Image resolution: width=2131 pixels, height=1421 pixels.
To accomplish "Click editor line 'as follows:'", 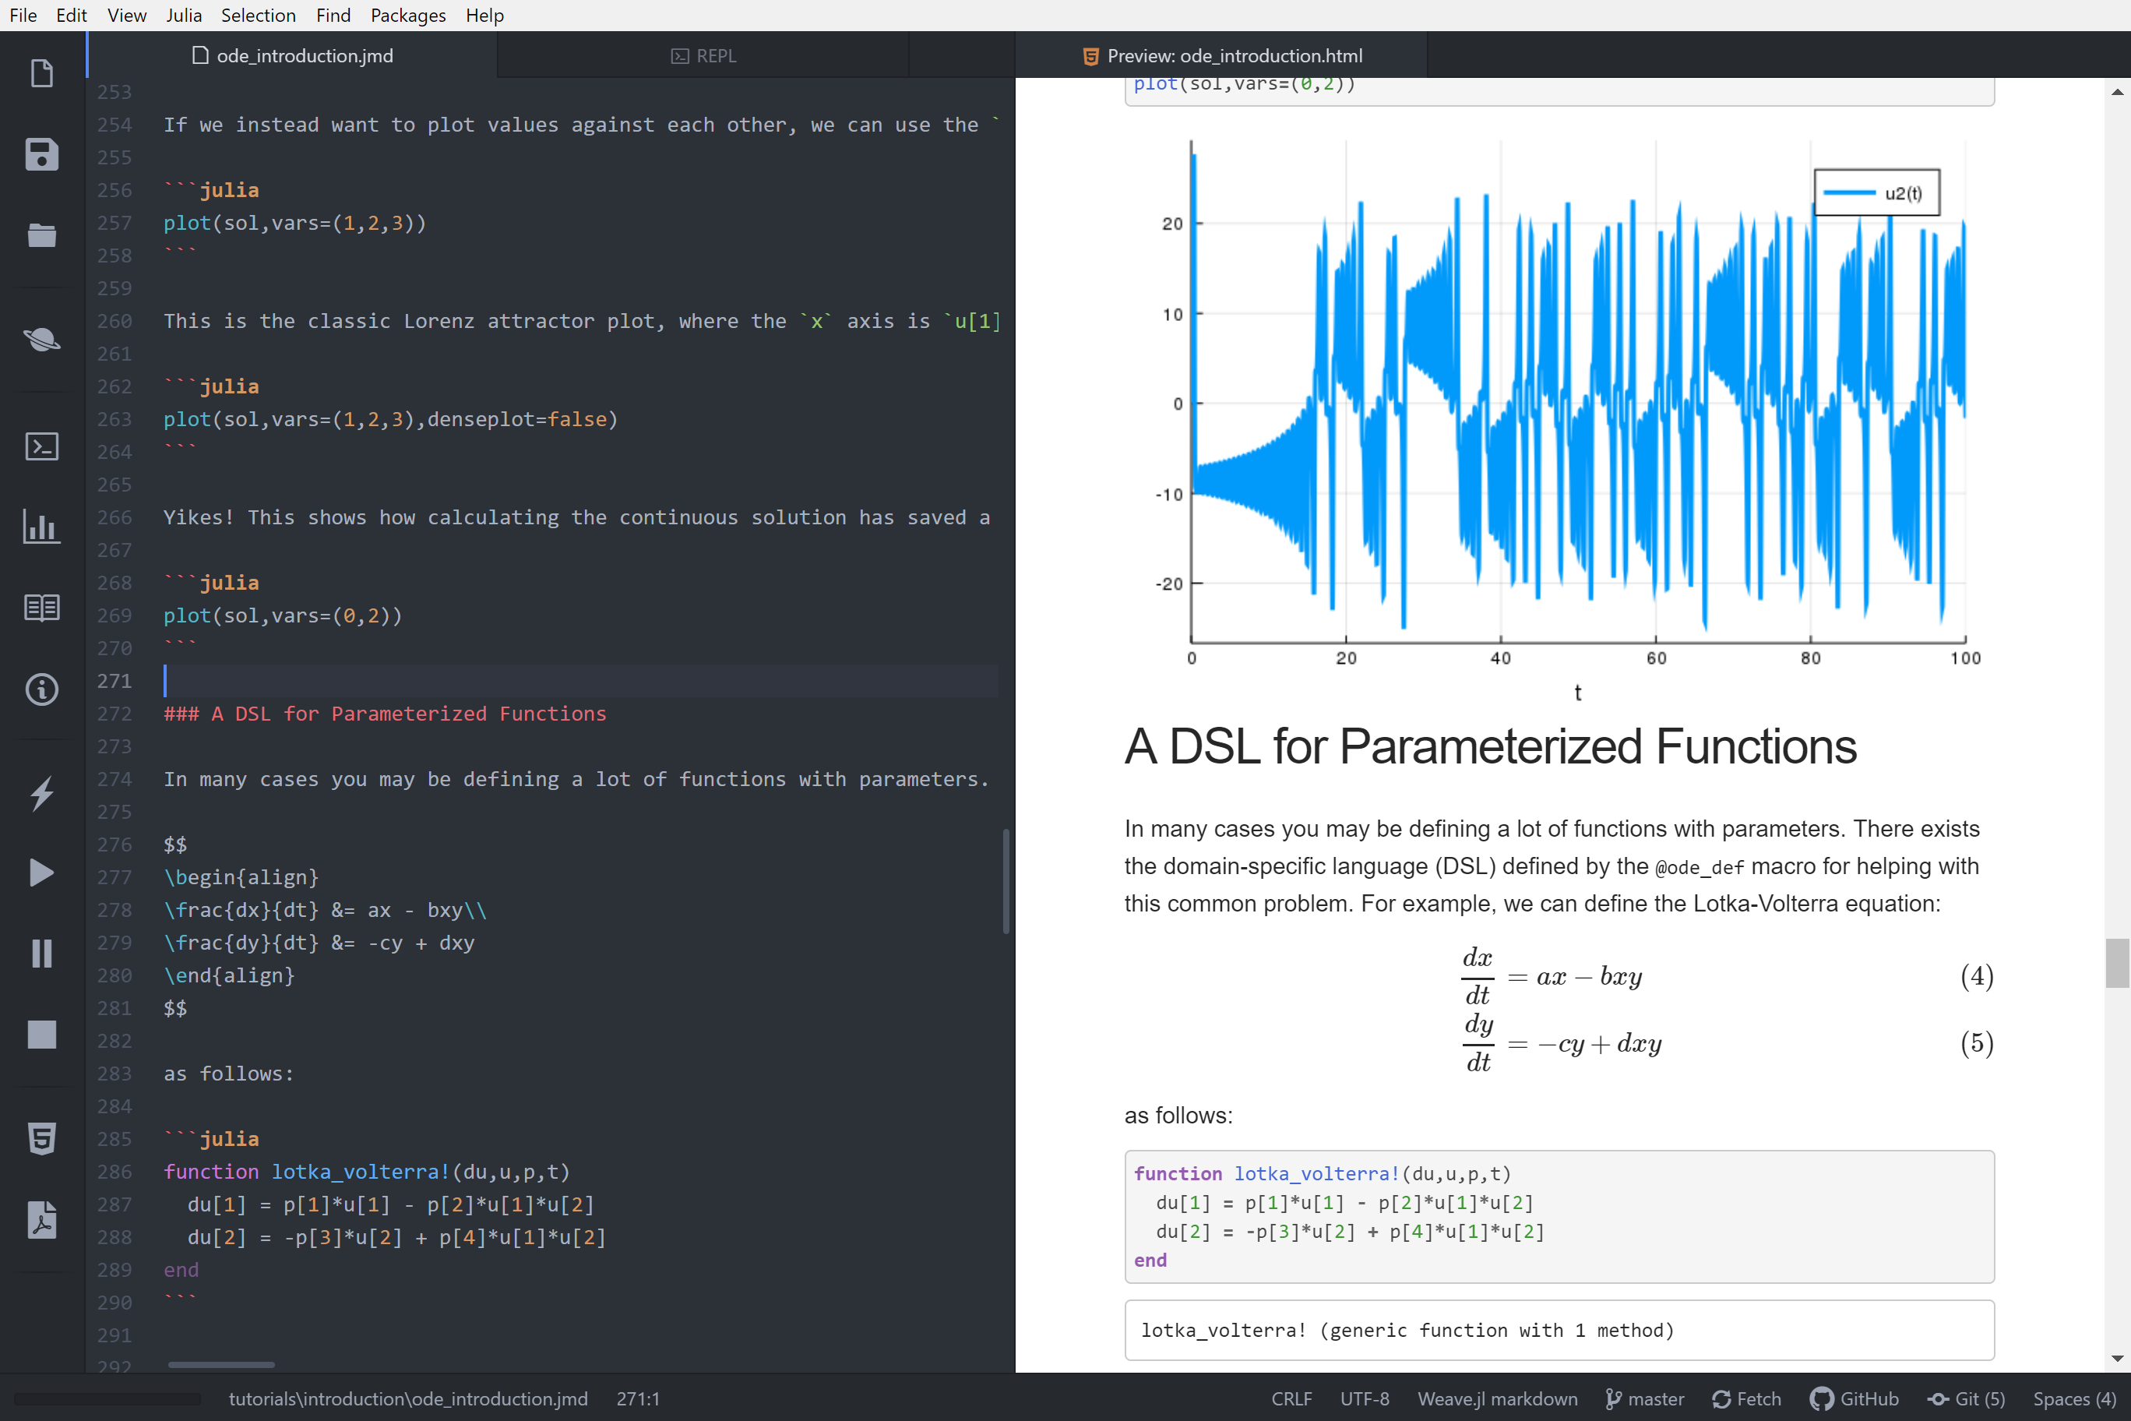I will coord(228,1073).
